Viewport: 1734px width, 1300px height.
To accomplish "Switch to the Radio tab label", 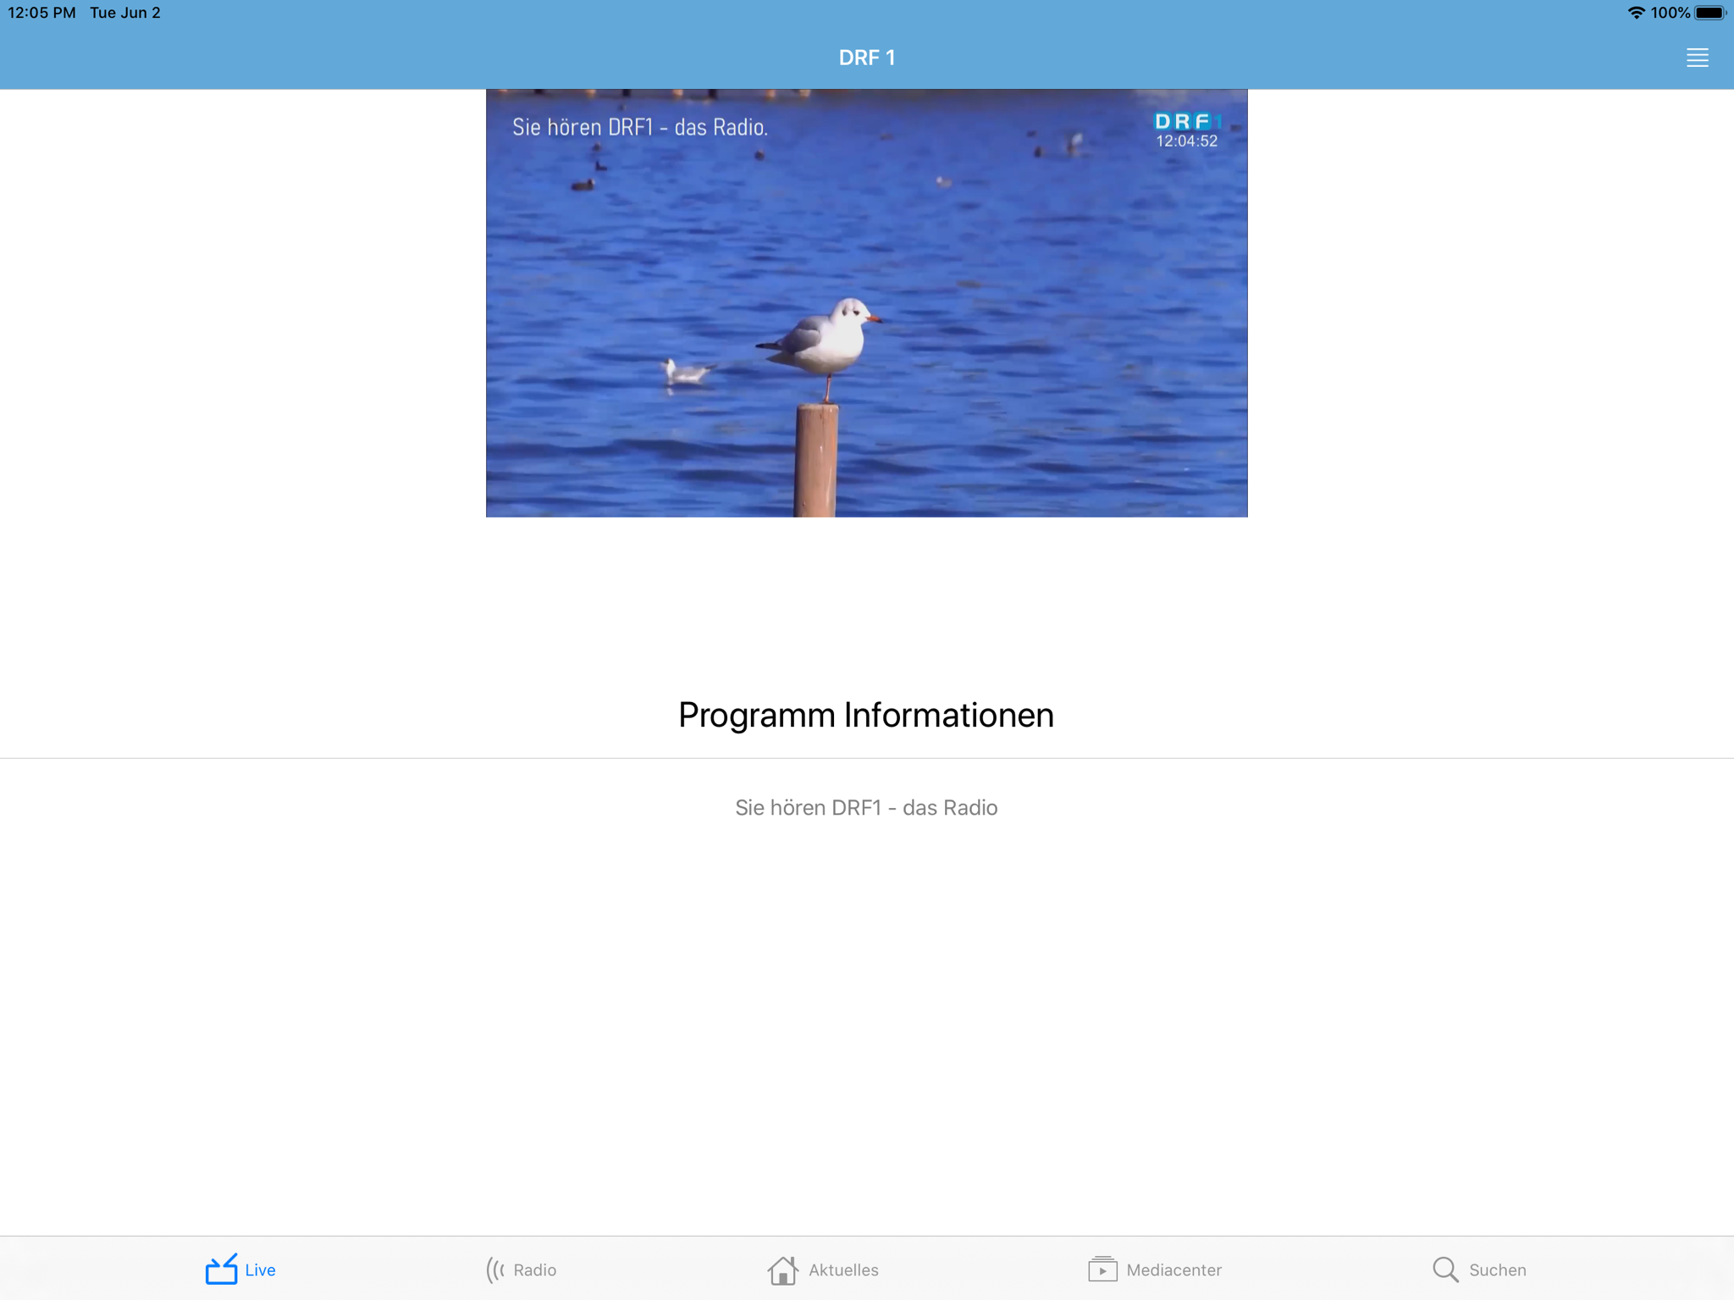I will tap(534, 1270).
